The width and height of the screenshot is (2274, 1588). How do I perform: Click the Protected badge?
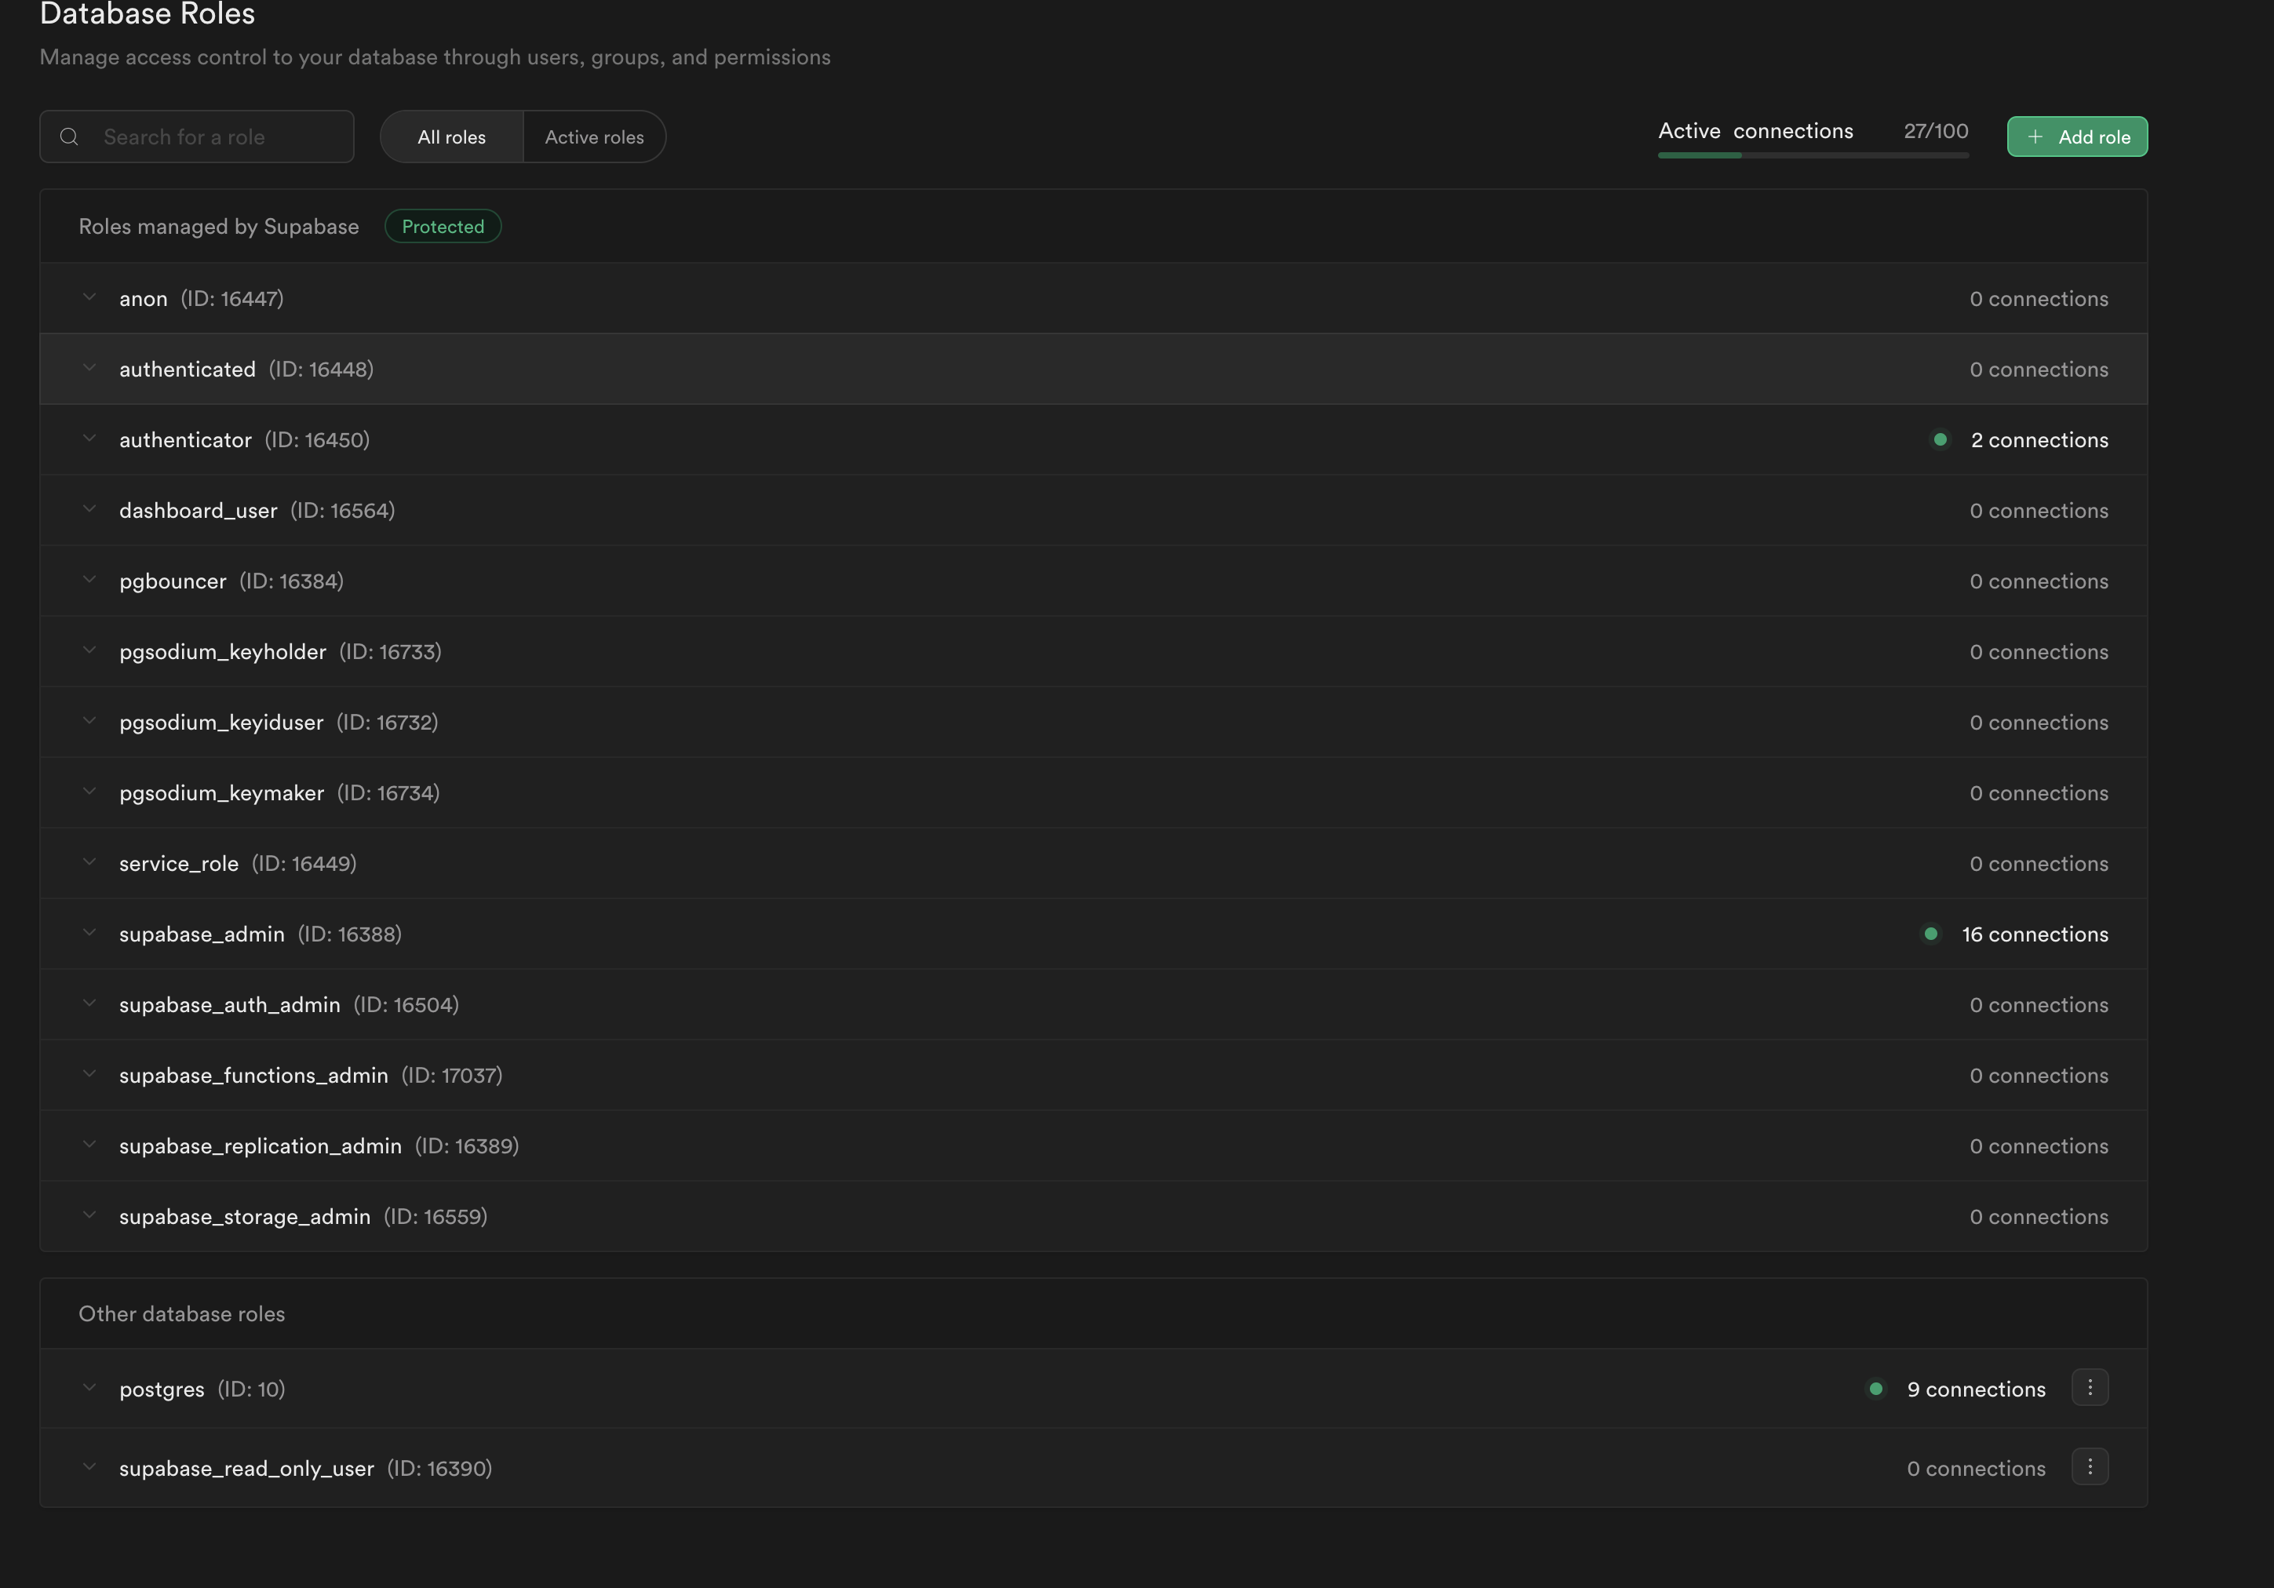[442, 226]
